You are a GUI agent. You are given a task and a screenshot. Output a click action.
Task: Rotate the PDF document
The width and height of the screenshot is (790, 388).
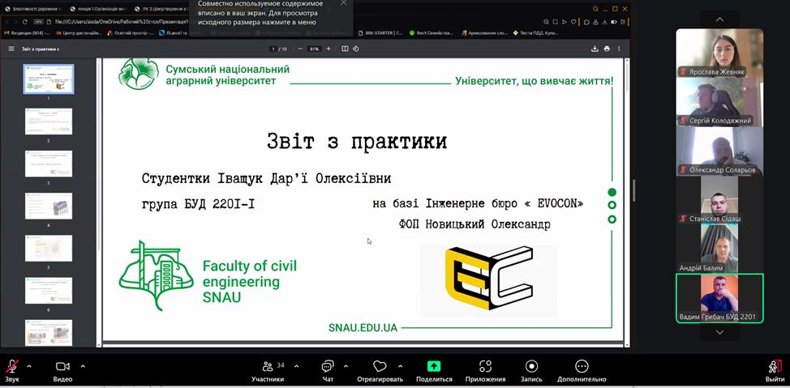[x=356, y=49]
